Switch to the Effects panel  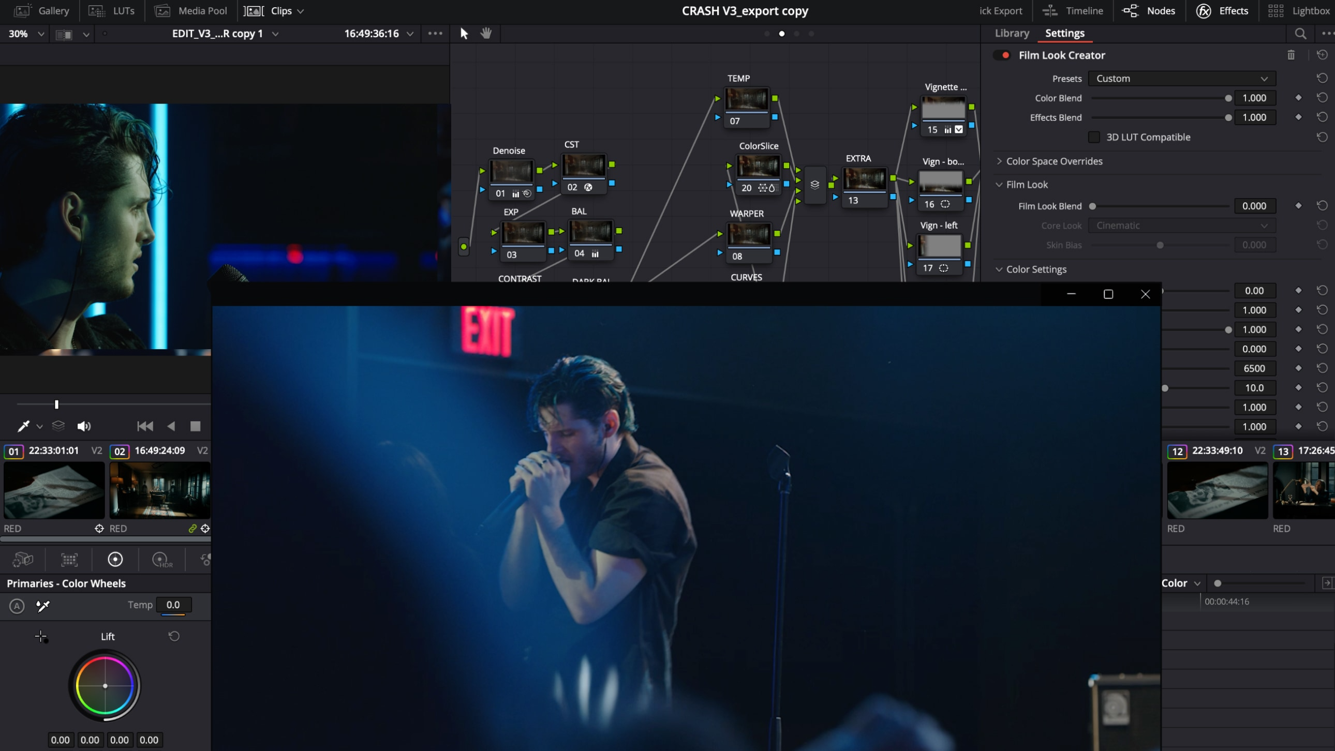point(1223,10)
